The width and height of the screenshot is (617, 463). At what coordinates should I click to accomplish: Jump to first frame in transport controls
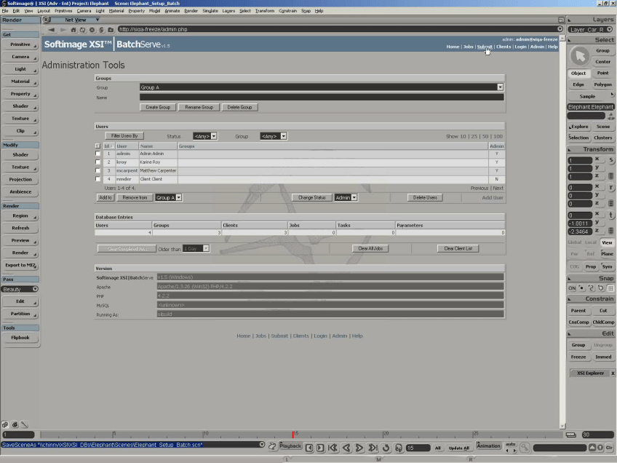pyautogui.click(x=333, y=448)
